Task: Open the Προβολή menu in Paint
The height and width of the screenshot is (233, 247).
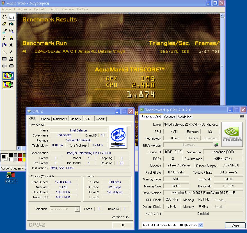Action: pos(40,9)
